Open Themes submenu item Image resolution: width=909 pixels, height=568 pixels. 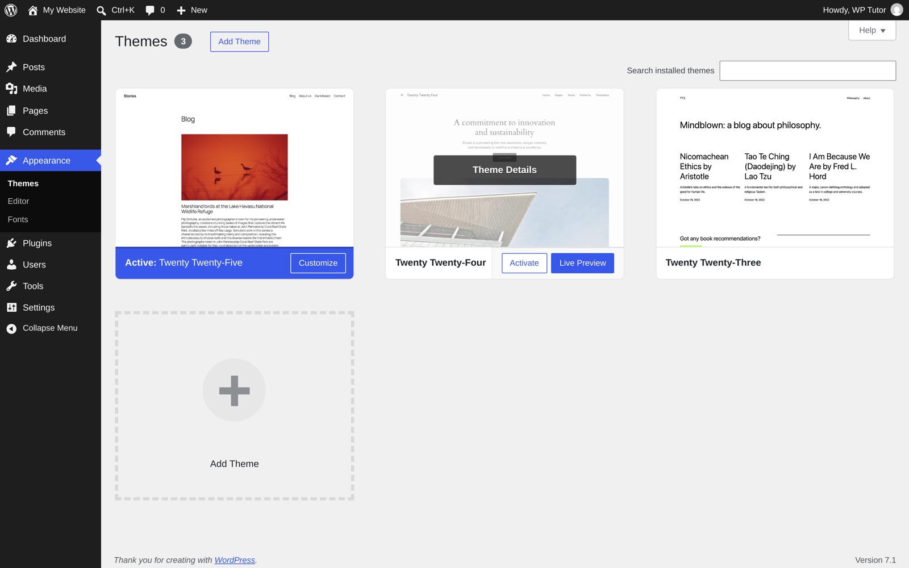(x=23, y=183)
